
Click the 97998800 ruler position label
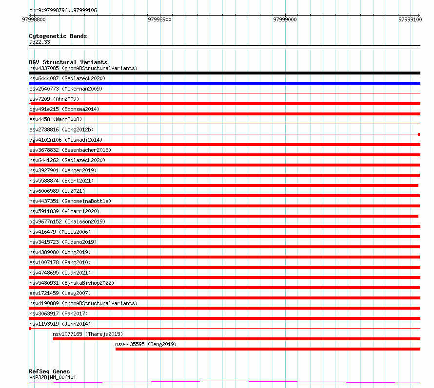(34, 19)
